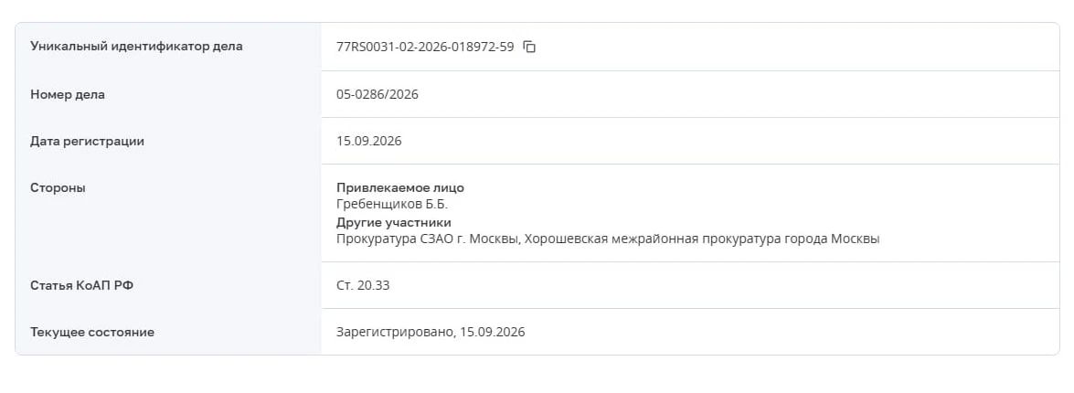Click the Текущее состояние label

click(x=91, y=332)
